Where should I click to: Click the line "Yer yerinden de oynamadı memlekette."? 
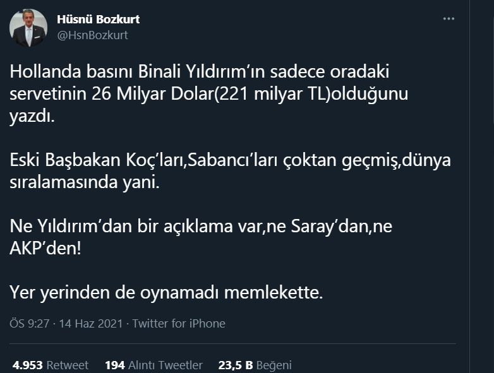pos(167,292)
